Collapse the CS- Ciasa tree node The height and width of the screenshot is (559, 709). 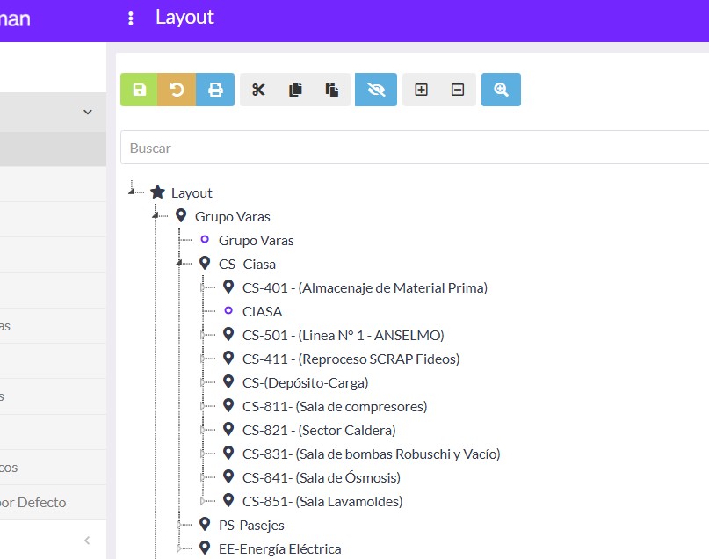coord(179,263)
